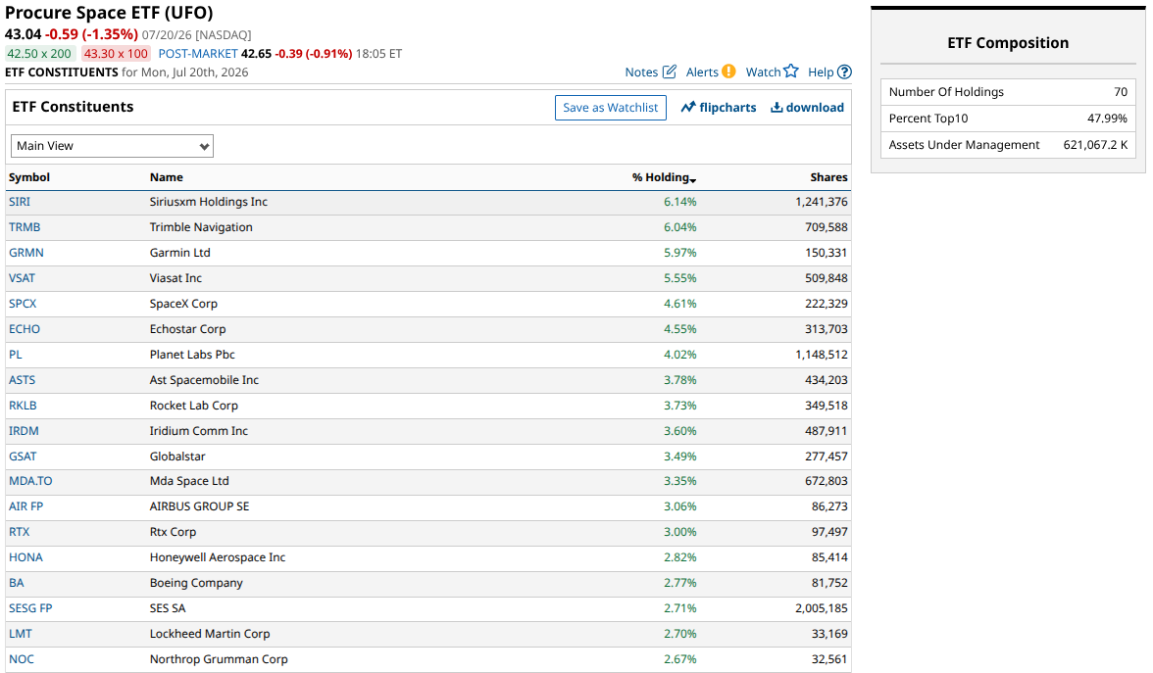Click the Siriusxm Holdings Inc name
This screenshot has width=1153, height=673.
tap(209, 202)
